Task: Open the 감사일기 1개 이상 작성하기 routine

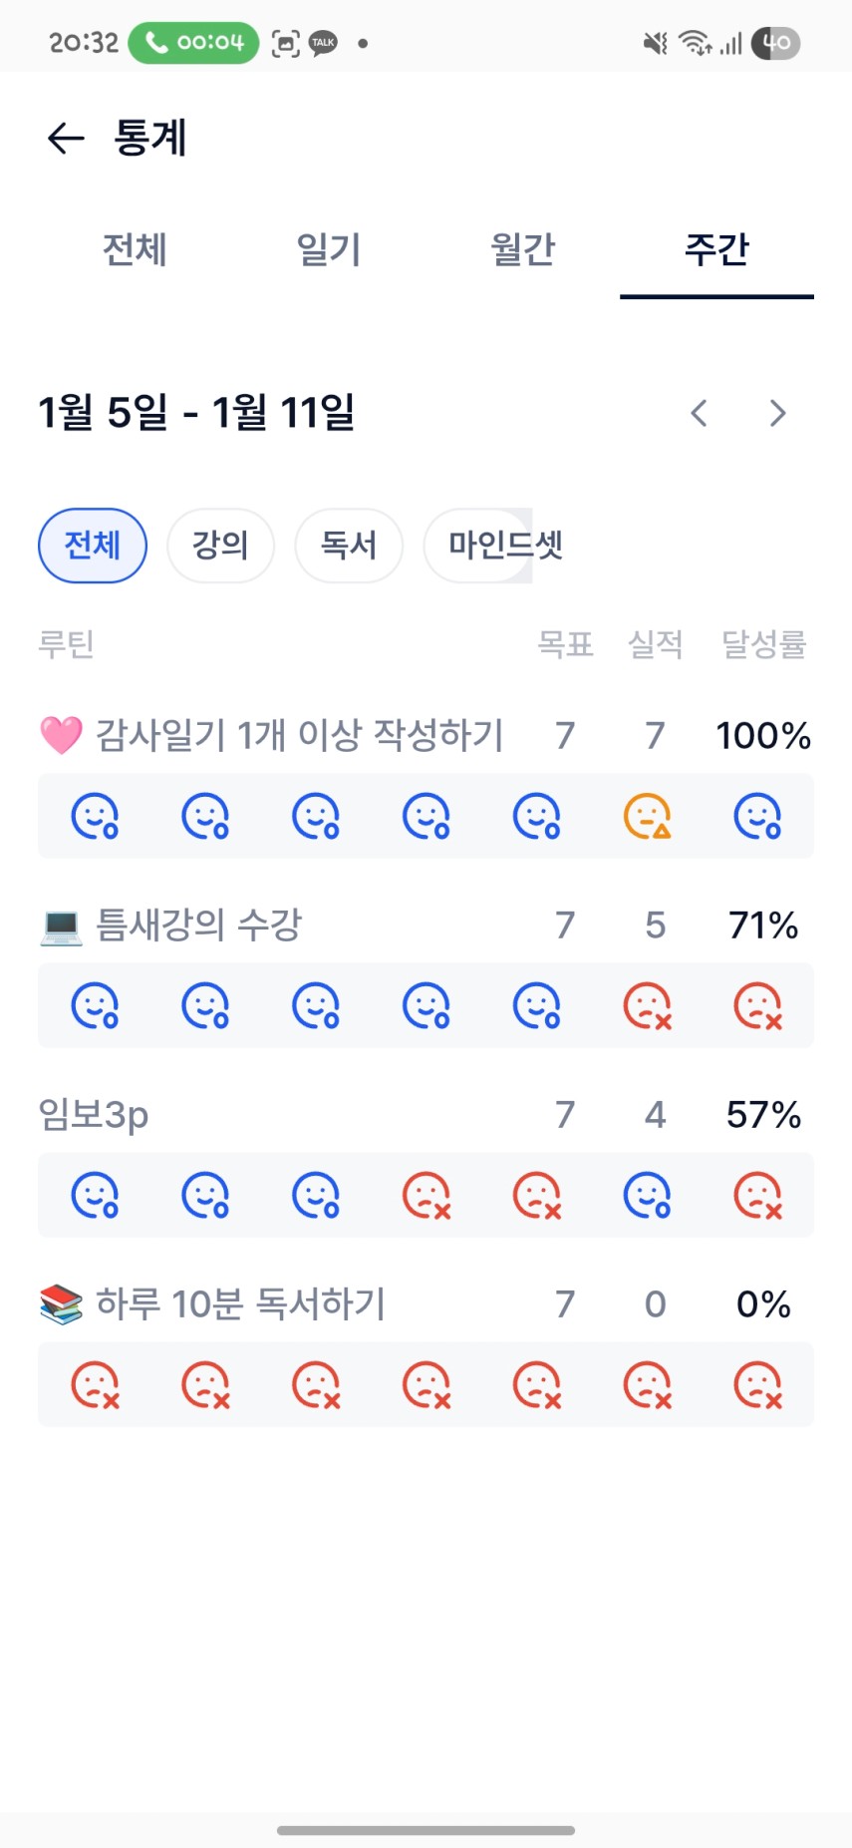Action: click(x=299, y=736)
